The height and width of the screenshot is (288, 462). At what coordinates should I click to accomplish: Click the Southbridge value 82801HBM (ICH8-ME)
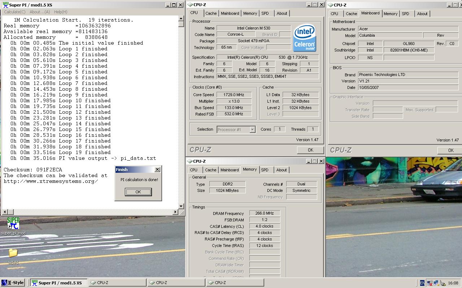pos(409,50)
